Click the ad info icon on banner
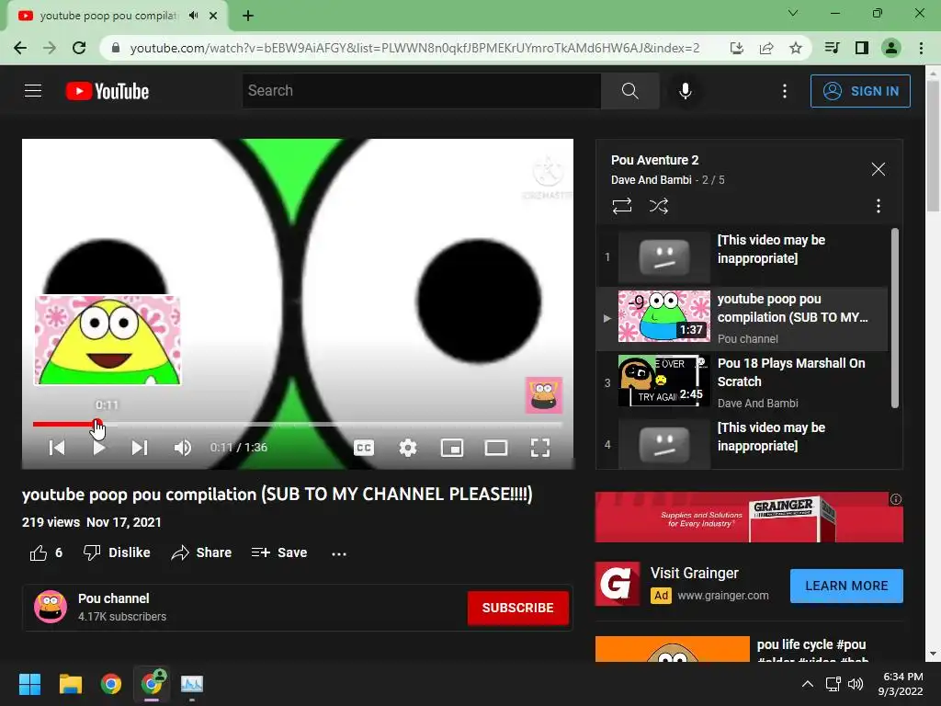Viewport: 941px width, 706px height. pos(895,499)
